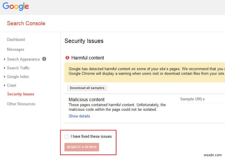Screen dimensions: 225x158
Task: Select Security Issues in the sidebar
Action: click(21, 94)
